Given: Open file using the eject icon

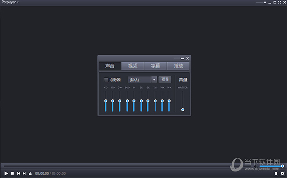Looking at the screenshot, I should click(30, 173).
